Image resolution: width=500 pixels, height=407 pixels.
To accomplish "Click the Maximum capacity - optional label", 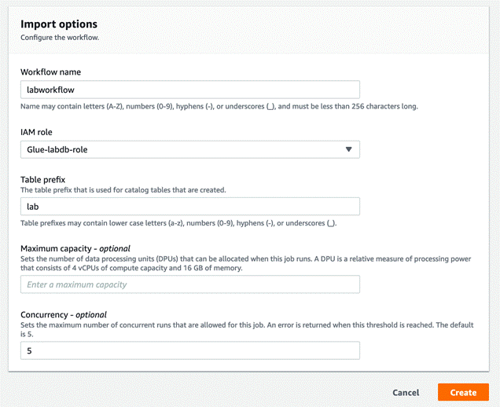I will tap(75, 248).
